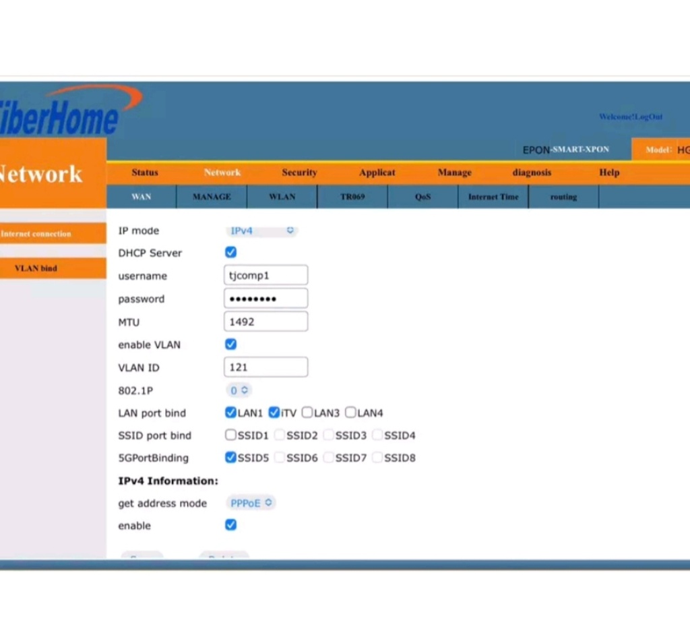Image resolution: width=690 pixels, height=637 pixels.
Task: Toggle the enable VLAN checkbox
Action: coord(230,344)
